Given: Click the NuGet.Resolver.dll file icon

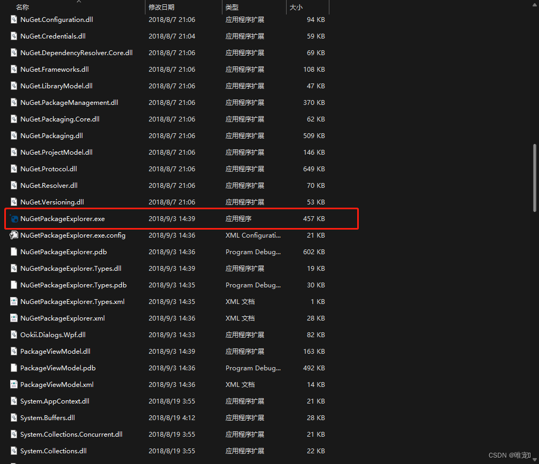Looking at the screenshot, I should click(x=14, y=185).
